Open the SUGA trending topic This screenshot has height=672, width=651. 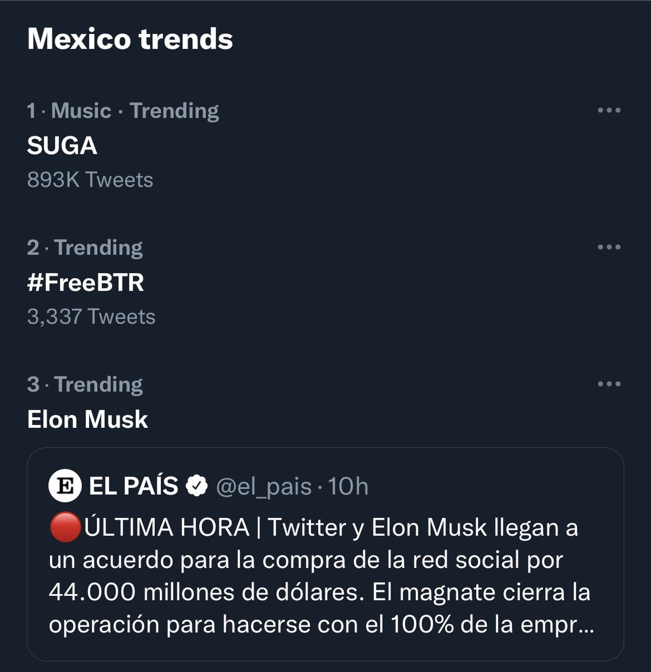pyautogui.click(x=62, y=146)
